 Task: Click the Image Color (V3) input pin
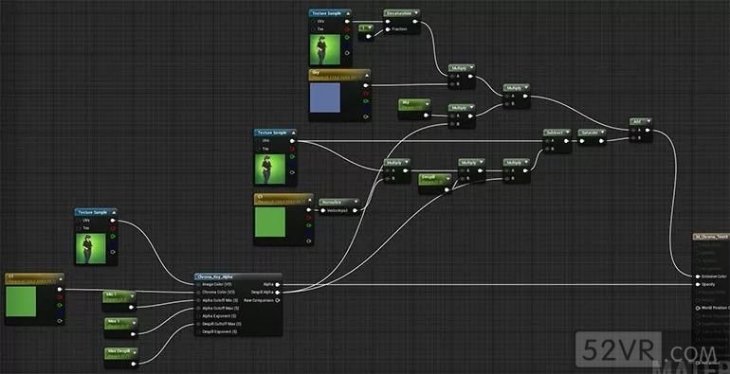(x=198, y=284)
